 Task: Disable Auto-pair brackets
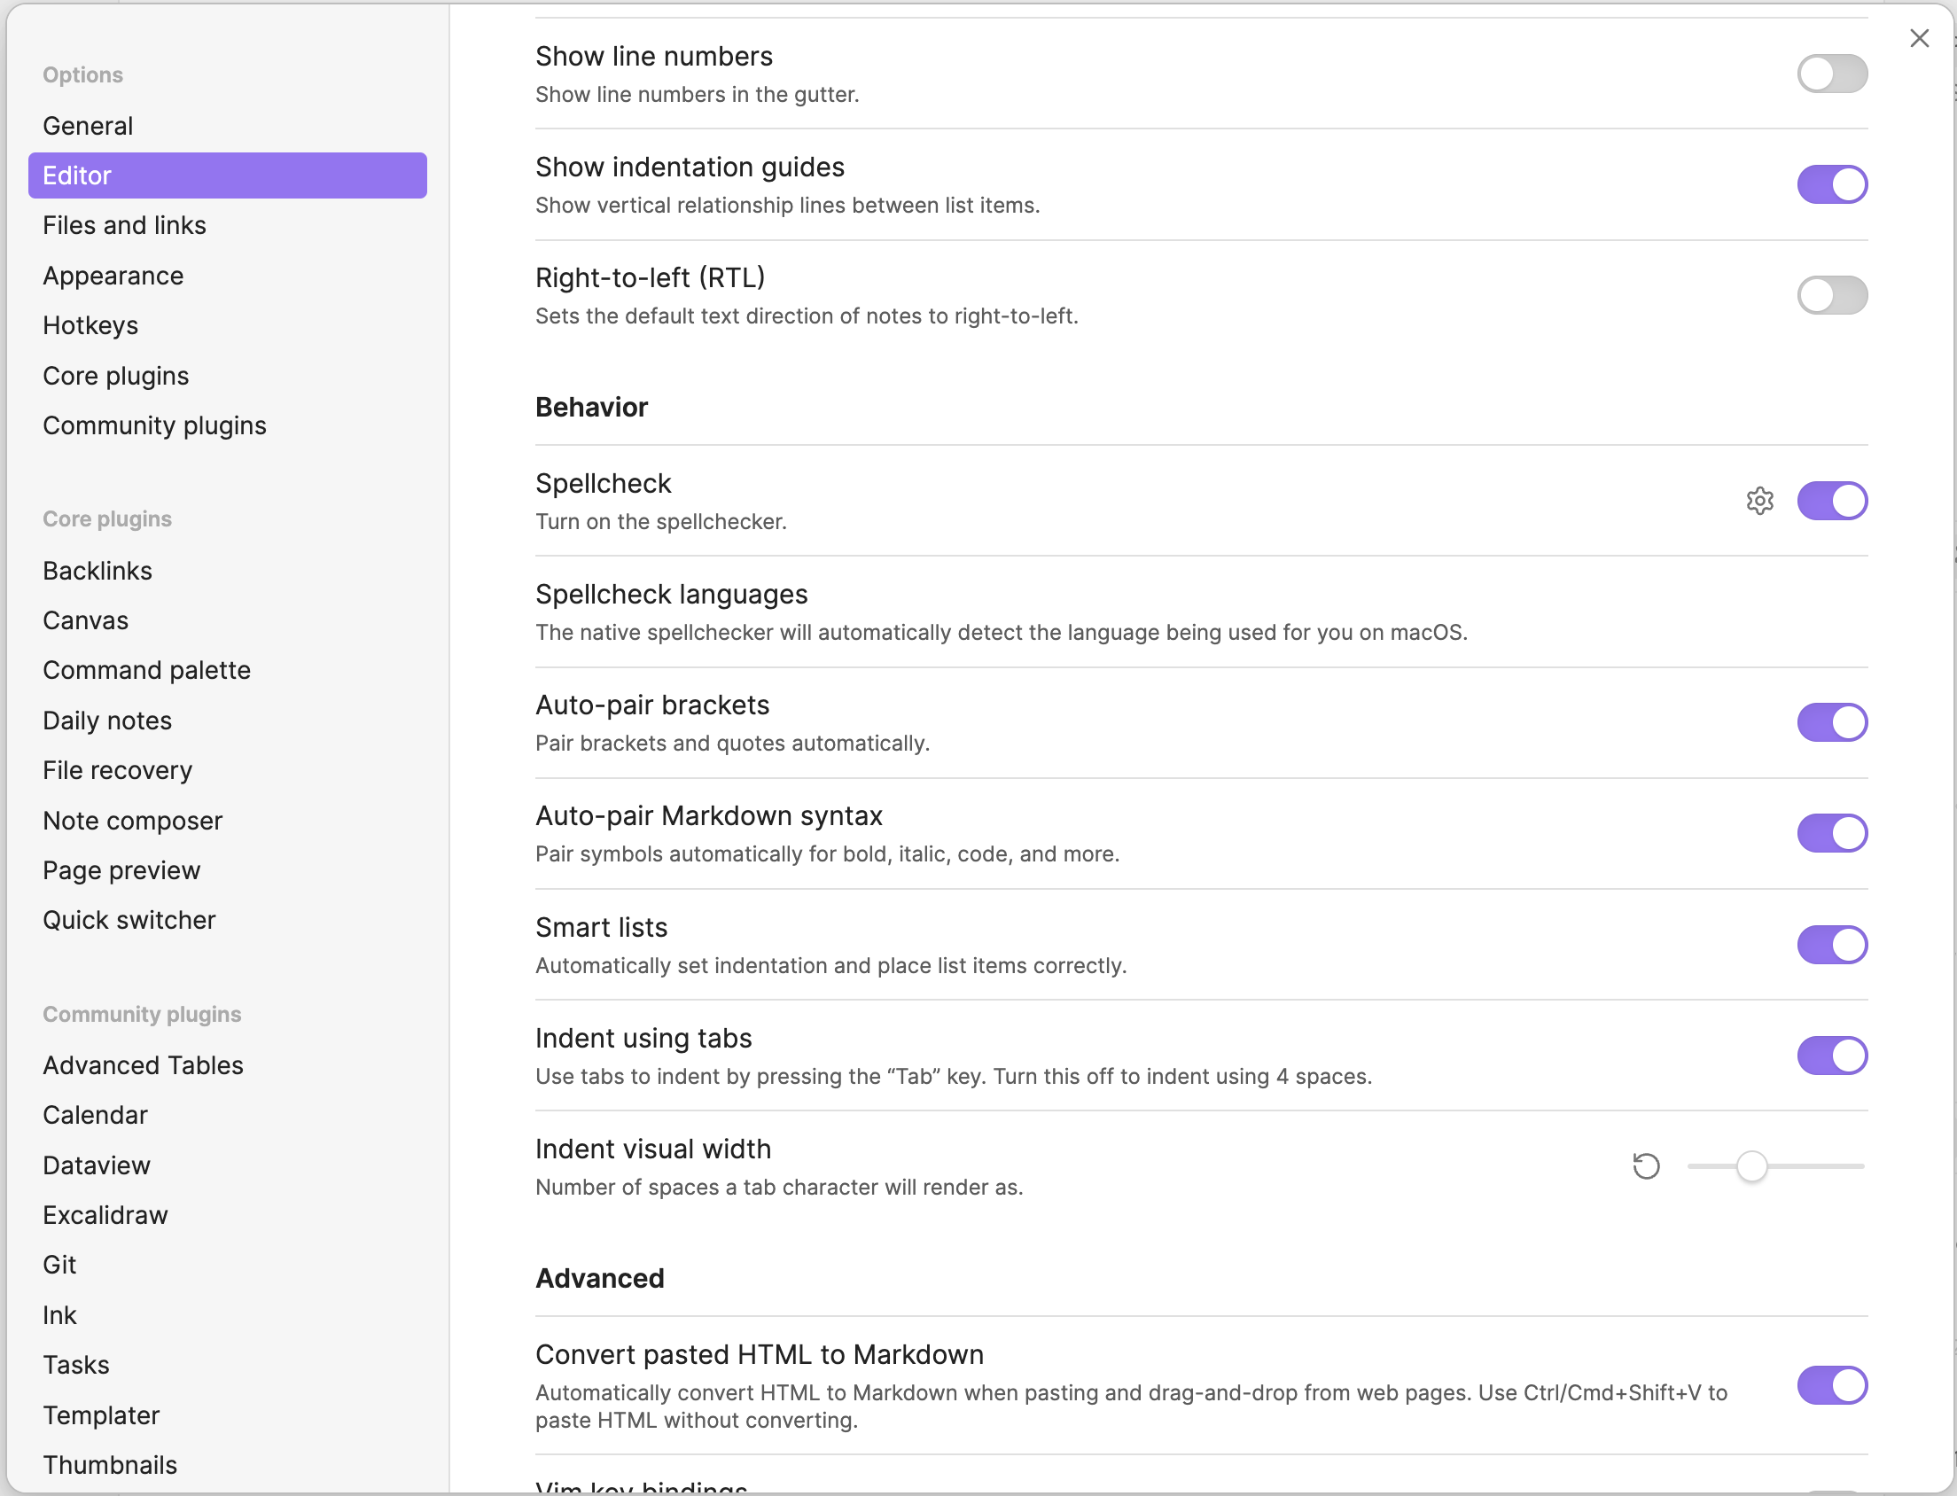(1831, 722)
